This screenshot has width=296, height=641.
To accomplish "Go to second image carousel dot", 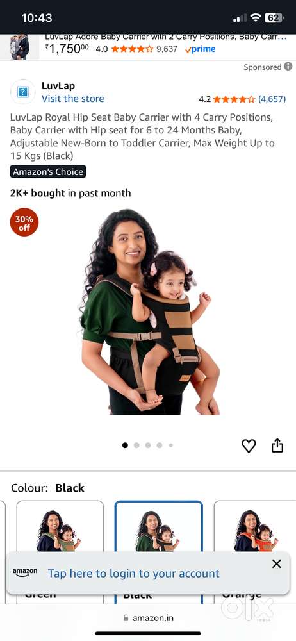I will click(x=136, y=445).
